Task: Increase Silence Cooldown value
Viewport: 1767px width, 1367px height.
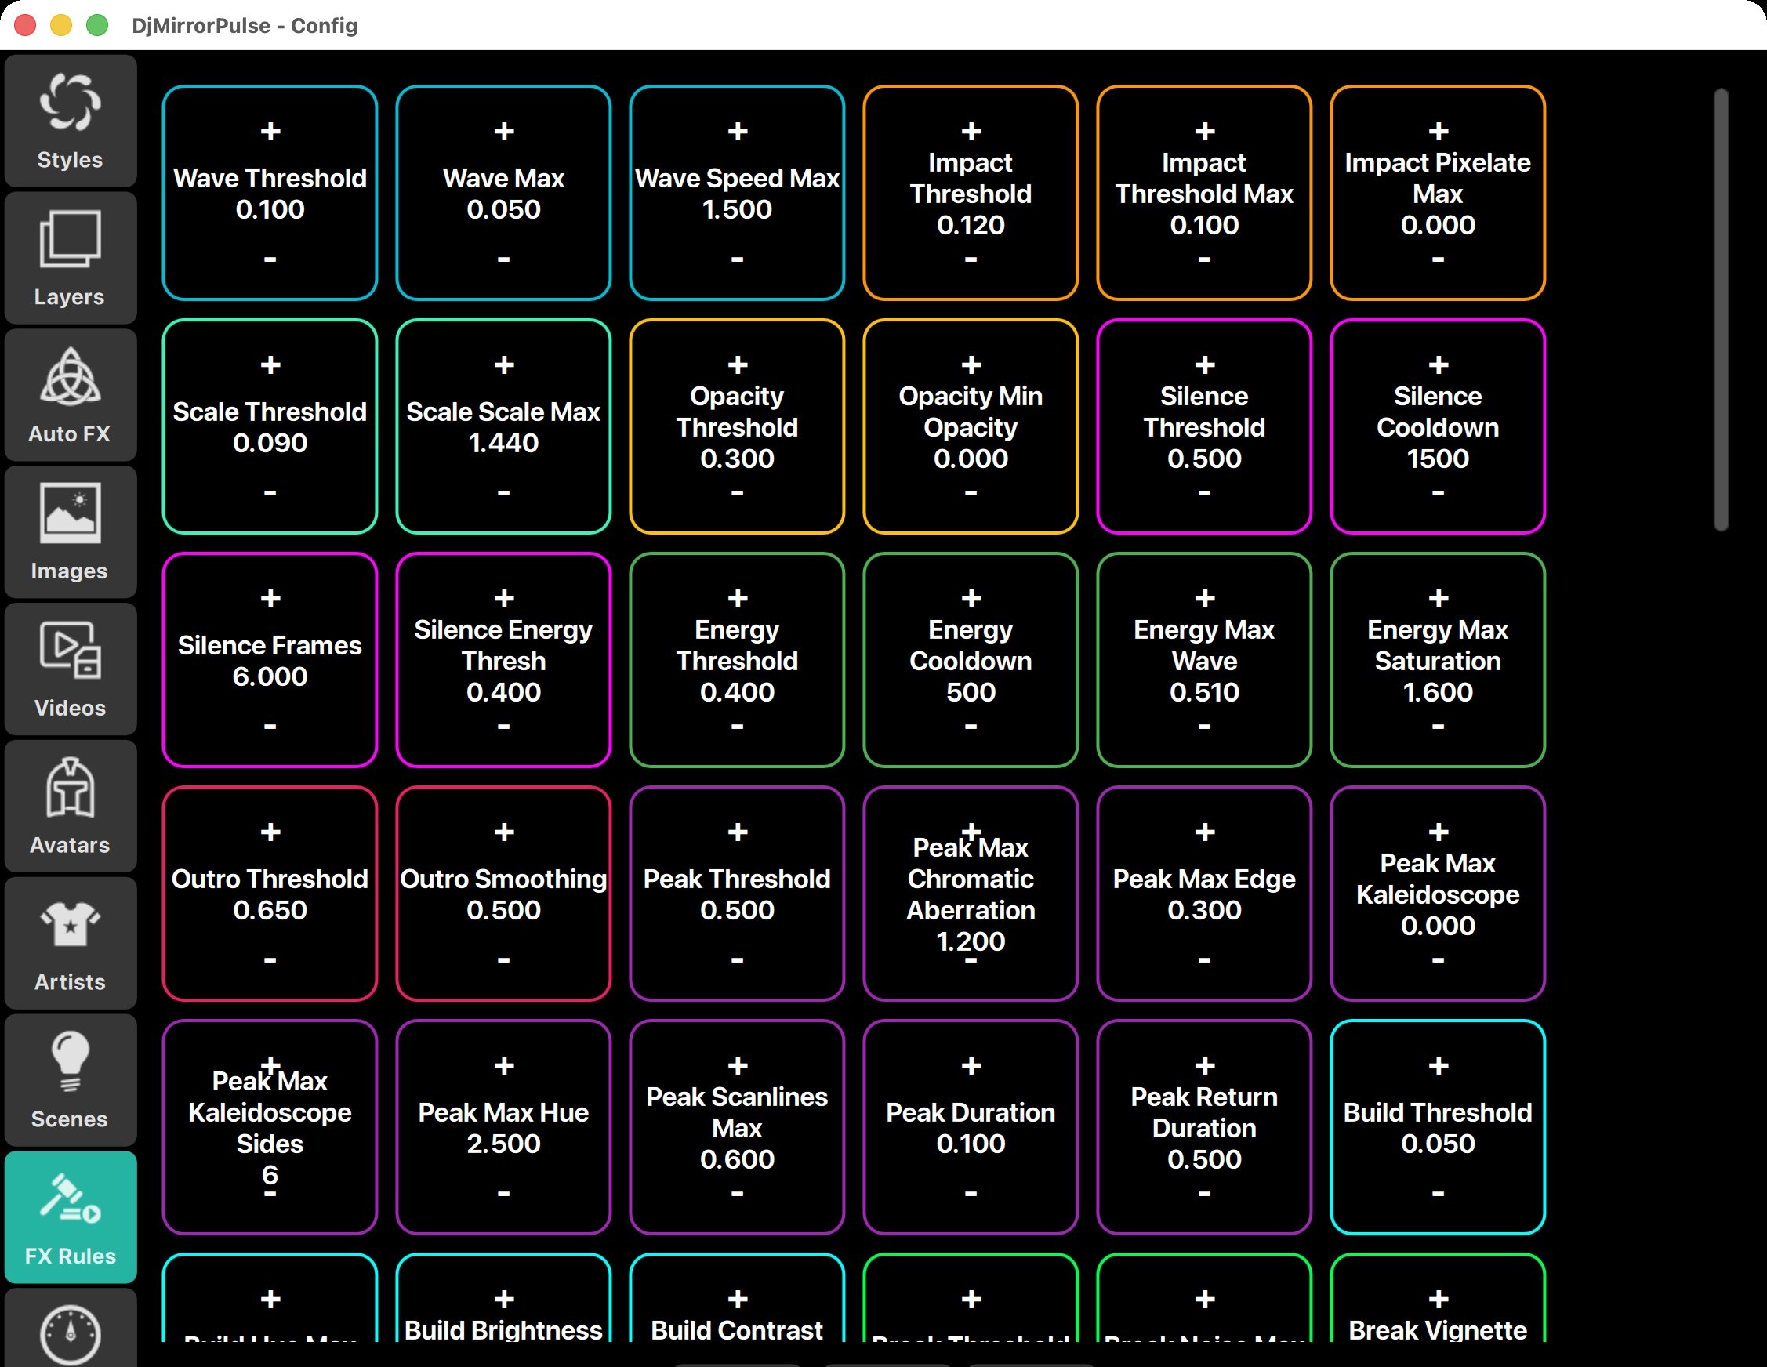Action: pyautogui.click(x=1438, y=364)
